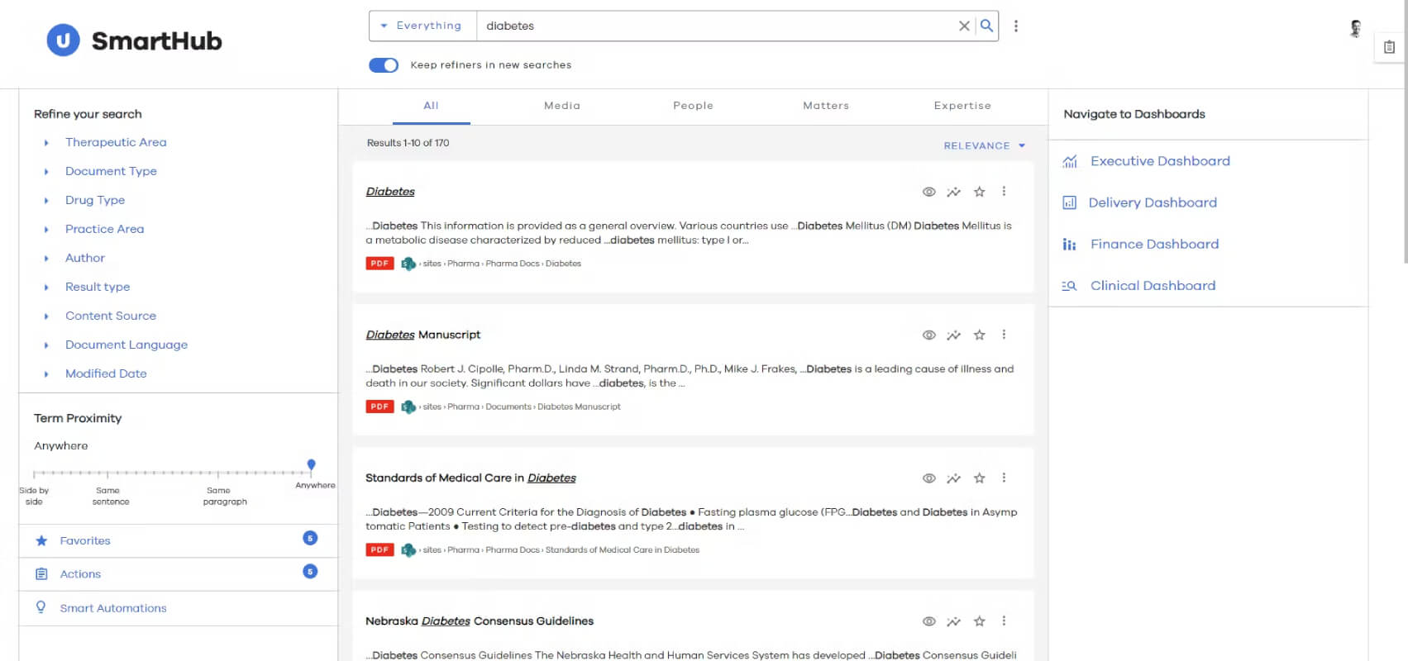Image resolution: width=1408 pixels, height=661 pixels.
Task: Star the Nebraska Consensus Guidelines result
Action: (x=980, y=621)
